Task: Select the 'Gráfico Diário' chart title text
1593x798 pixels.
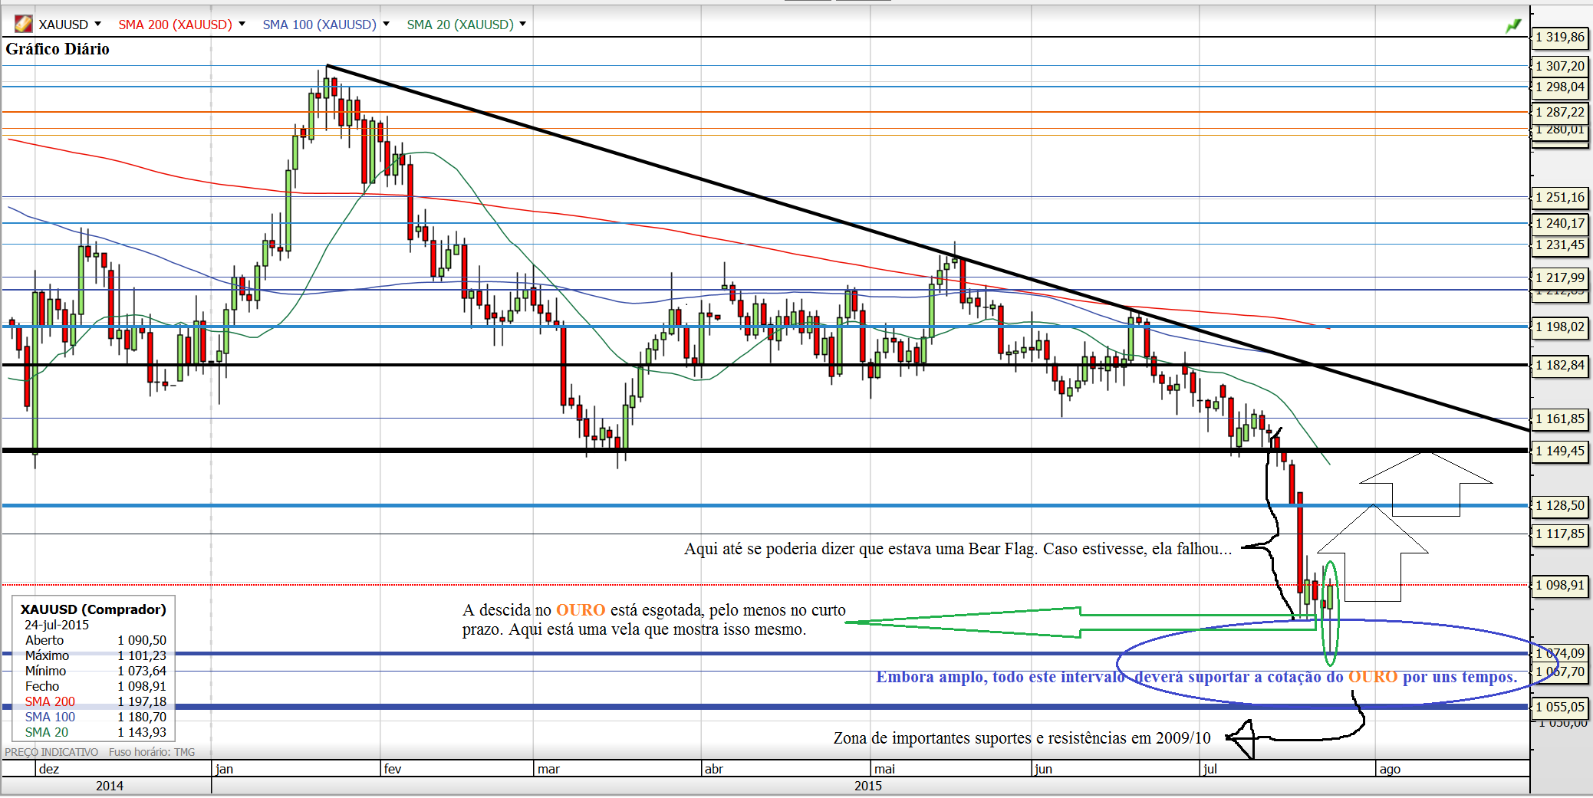Action: 58,49
